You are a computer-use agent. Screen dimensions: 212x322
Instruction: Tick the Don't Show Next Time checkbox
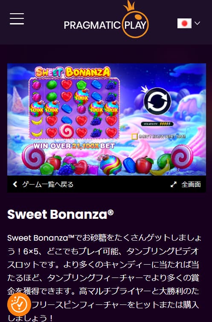[x=135, y=137]
